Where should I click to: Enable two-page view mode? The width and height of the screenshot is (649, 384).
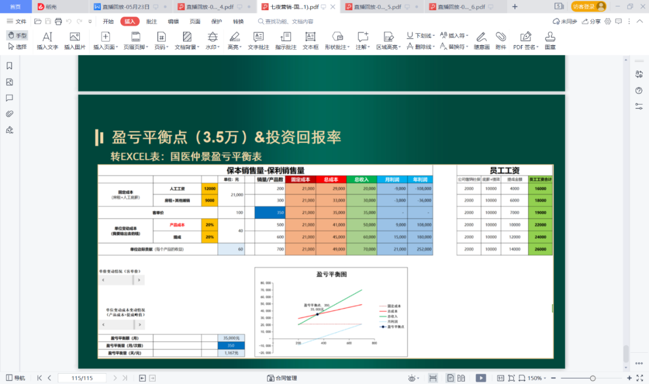click(x=461, y=378)
